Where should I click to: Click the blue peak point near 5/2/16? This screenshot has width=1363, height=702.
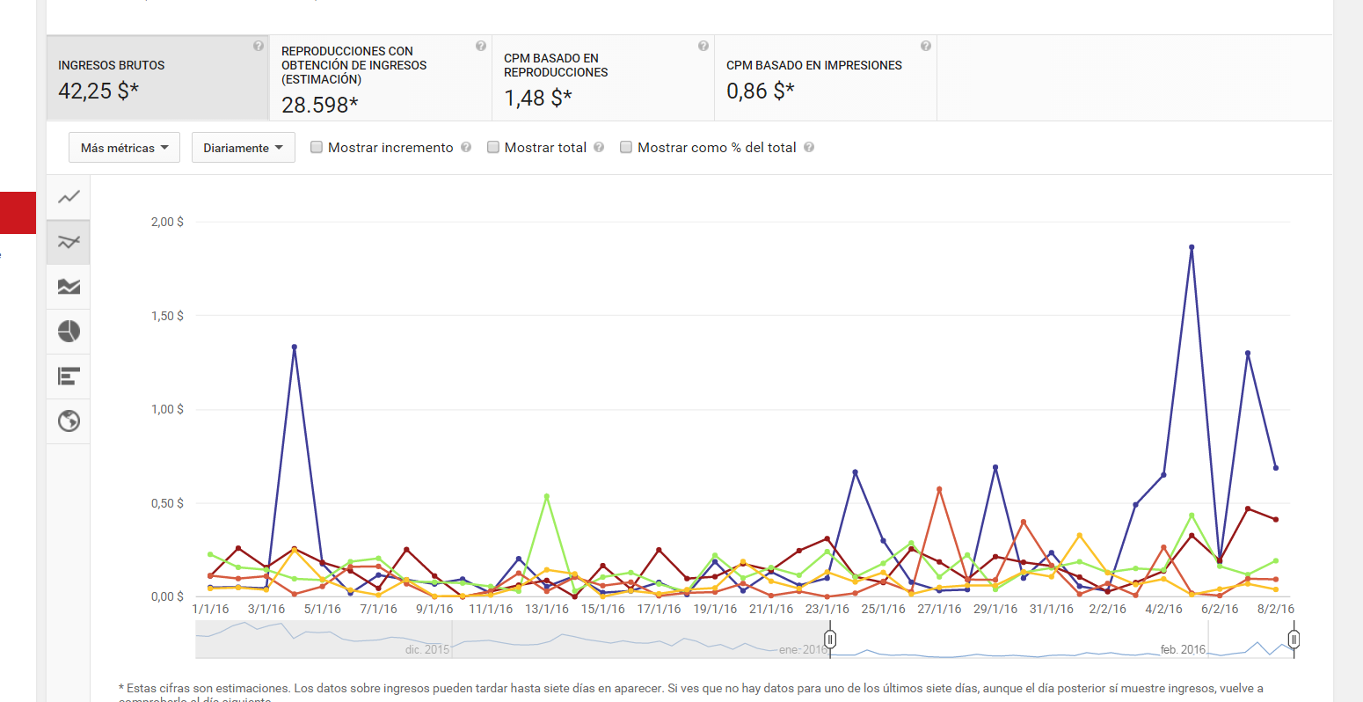coord(1192,247)
